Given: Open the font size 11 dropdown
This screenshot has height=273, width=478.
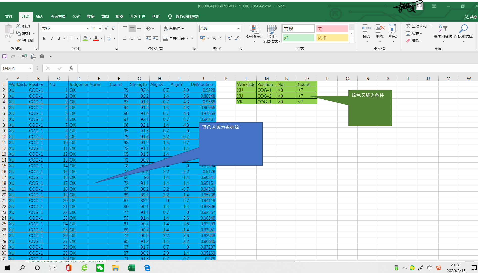Looking at the screenshot, I should pos(100,29).
